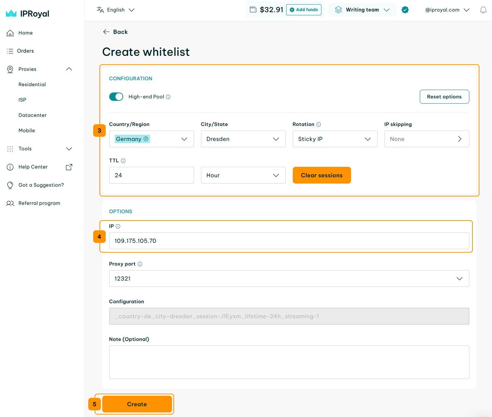Screen dimensions: 492x417
Task: Expand the Writing team selector
Action: pyautogui.click(x=362, y=10)
